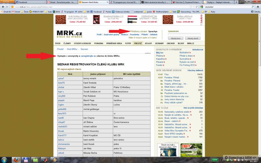Viewport: 261px width, 163px height.
Task: Click the Odhlásit logout link
Action: point(153,35)
